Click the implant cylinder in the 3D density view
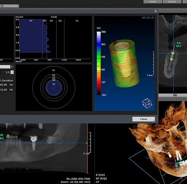Viewport: 187px width, 184px height. pos(124,63)
